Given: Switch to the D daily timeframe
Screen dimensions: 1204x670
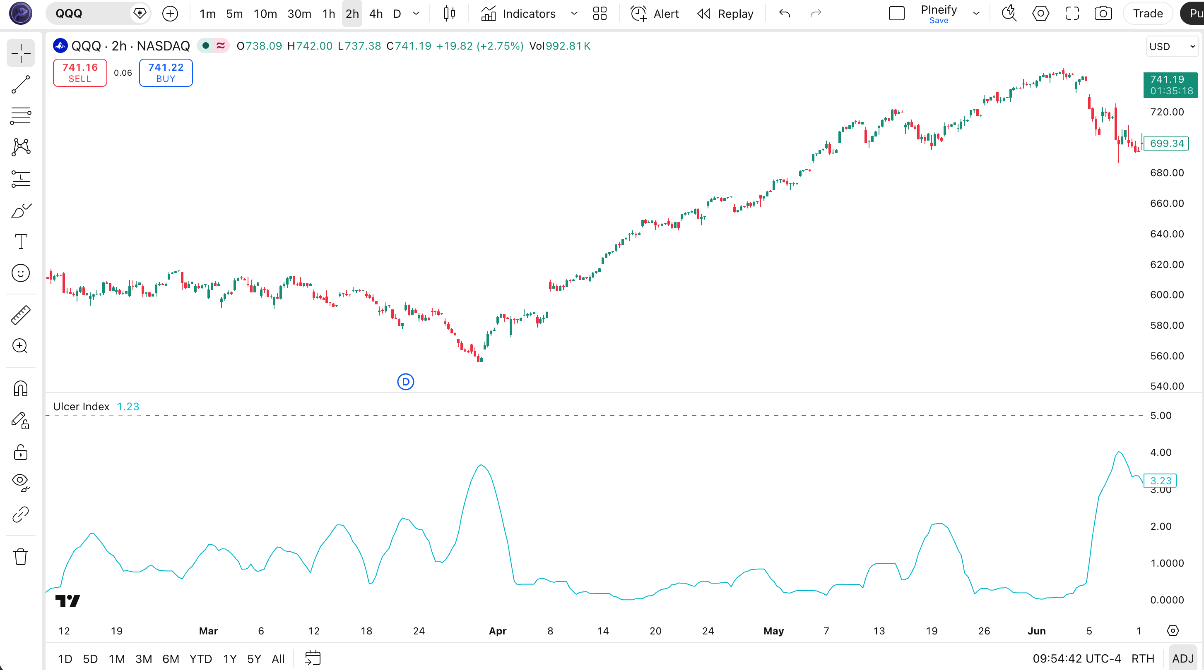Looking at the screenshot, I should [397, 14].
